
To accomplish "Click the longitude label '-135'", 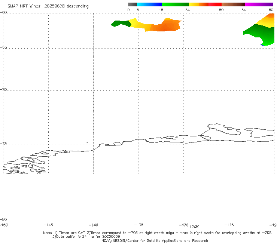I will pos(138,225).
